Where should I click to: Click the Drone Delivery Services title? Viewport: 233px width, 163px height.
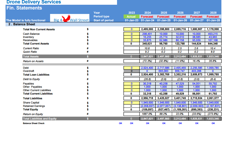coord(34,2)
